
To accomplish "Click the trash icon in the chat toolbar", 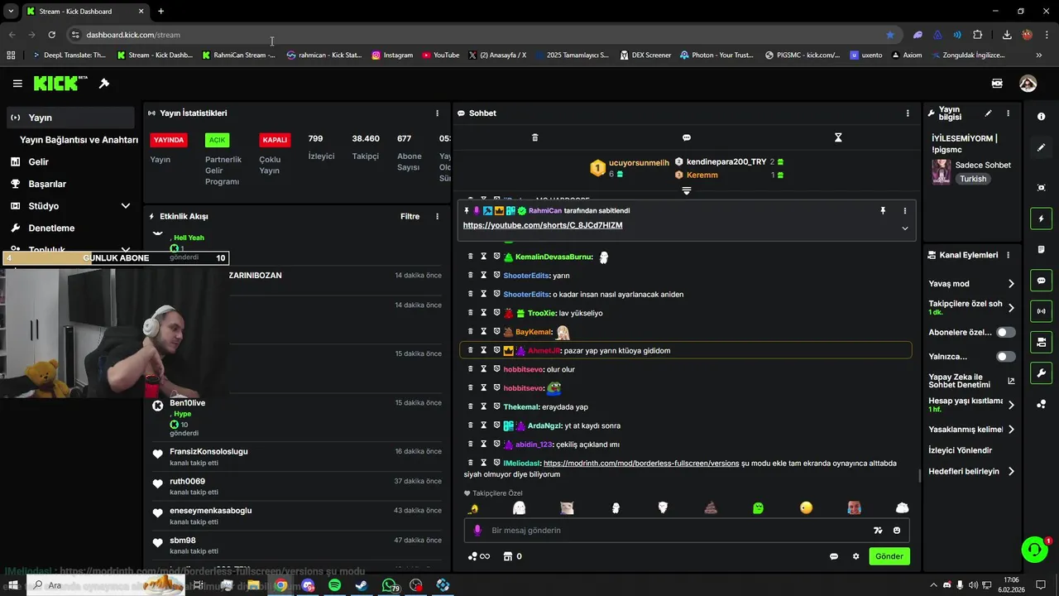I will point(534,137).
